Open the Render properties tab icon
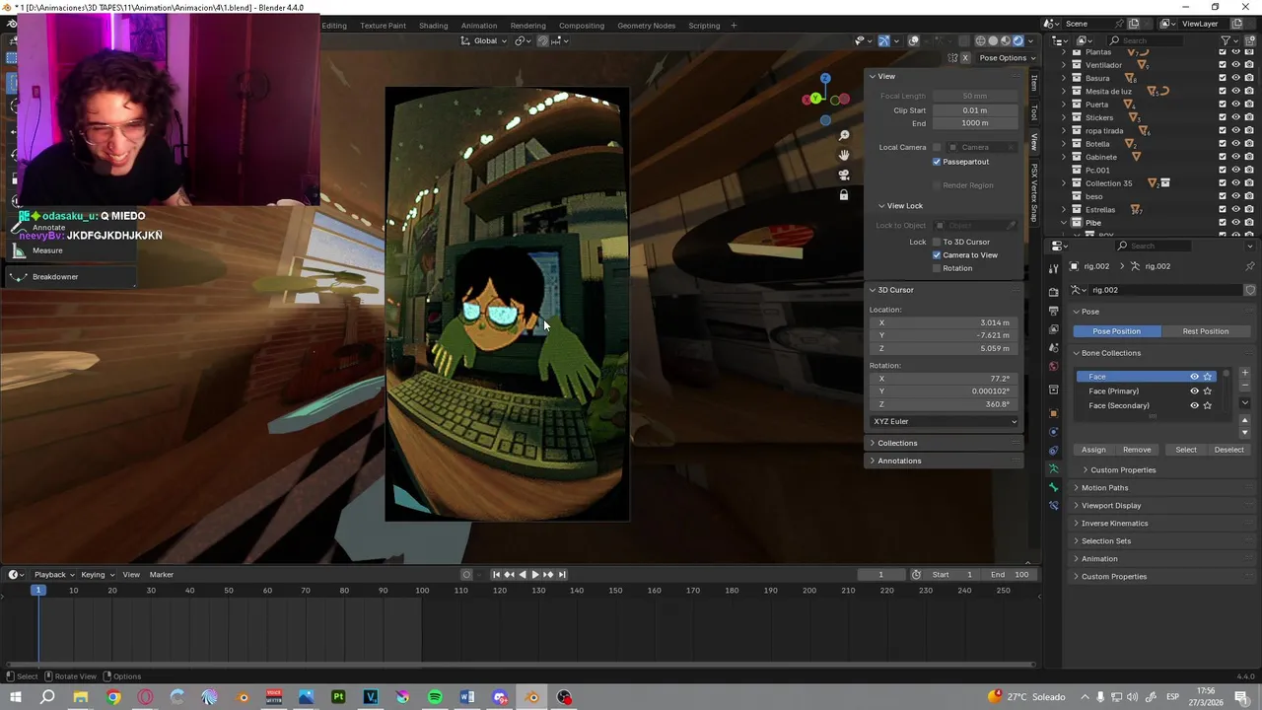Viewport: 1262px width, 710px height. [x=1053, y=292]
